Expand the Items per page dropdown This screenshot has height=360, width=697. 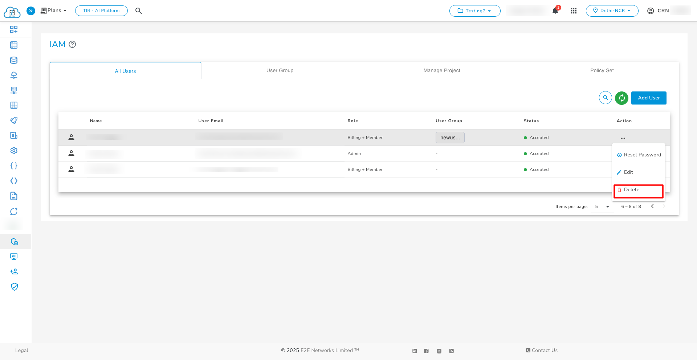602,206
